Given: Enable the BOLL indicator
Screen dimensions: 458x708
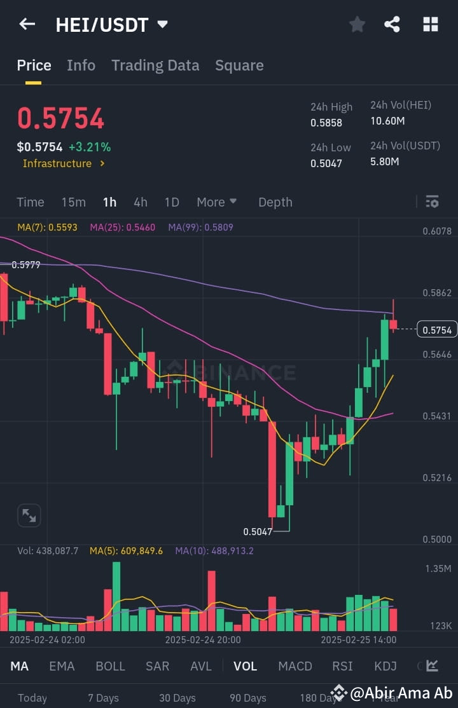Looking at the screenshot, I should [x=110, y=666].
